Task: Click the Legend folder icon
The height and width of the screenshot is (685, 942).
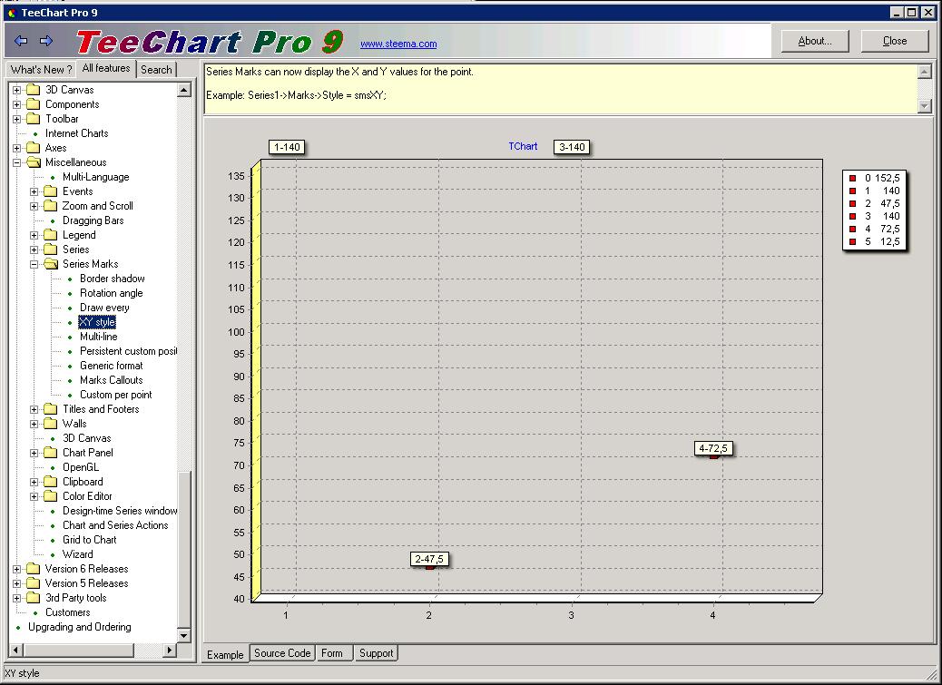Action: 51,235
